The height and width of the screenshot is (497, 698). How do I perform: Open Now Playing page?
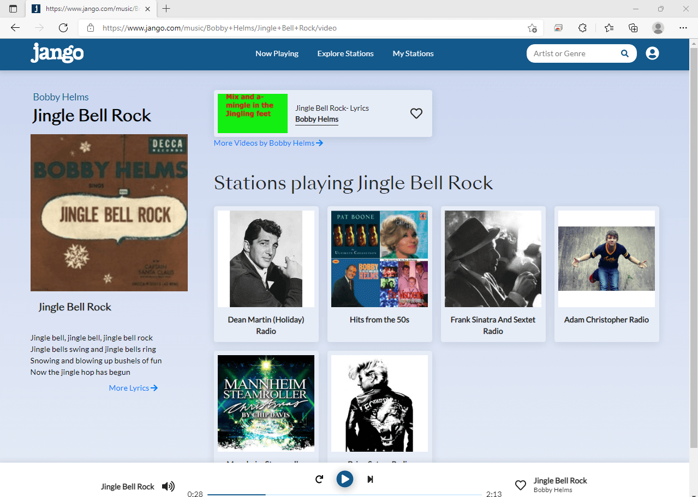point(277,53)
